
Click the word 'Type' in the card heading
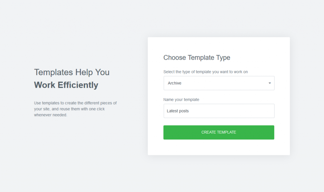pyautogui.click(x=223, y=58)
